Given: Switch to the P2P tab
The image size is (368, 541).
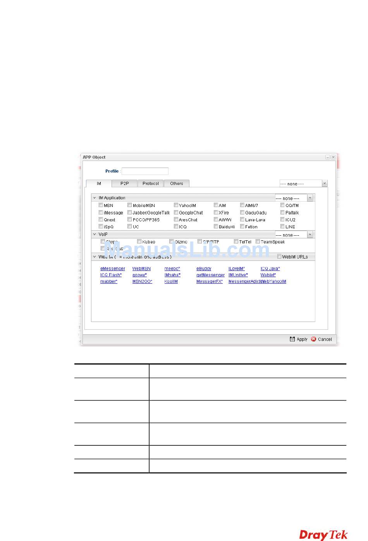Looking at the screenshot, I should 124,183.
